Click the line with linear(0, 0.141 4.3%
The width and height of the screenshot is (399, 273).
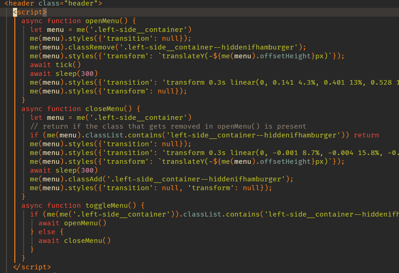(214, 82)
